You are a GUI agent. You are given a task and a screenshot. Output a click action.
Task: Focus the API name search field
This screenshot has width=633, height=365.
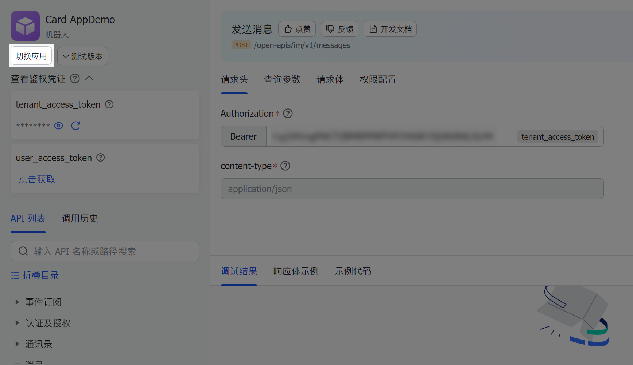[x=109, y=251]
